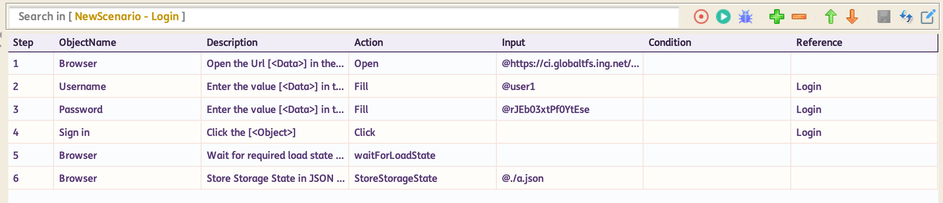Screen dimensions: 943x203
Task: Sort by the ObjectName column header
Action: coord(88,43)
